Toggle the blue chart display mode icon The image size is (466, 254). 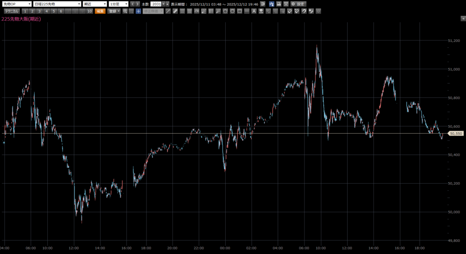[x=271, y=4]
